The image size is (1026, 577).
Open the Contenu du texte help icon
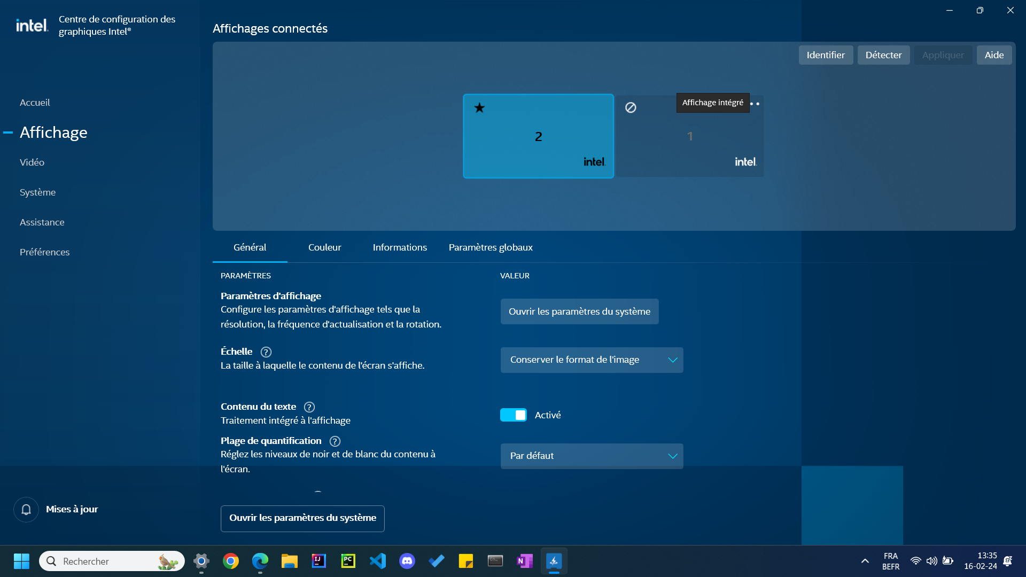pos(309,407)
